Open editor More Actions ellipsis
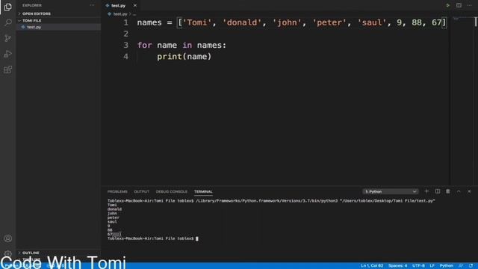Screen dimensions: 478x269 pyautogui.click(x=470, y=5)
